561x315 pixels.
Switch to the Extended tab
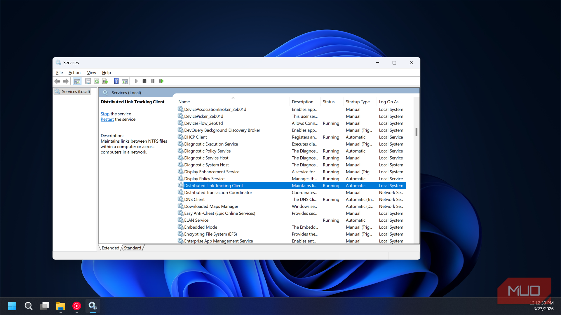[x=110, y=248]
